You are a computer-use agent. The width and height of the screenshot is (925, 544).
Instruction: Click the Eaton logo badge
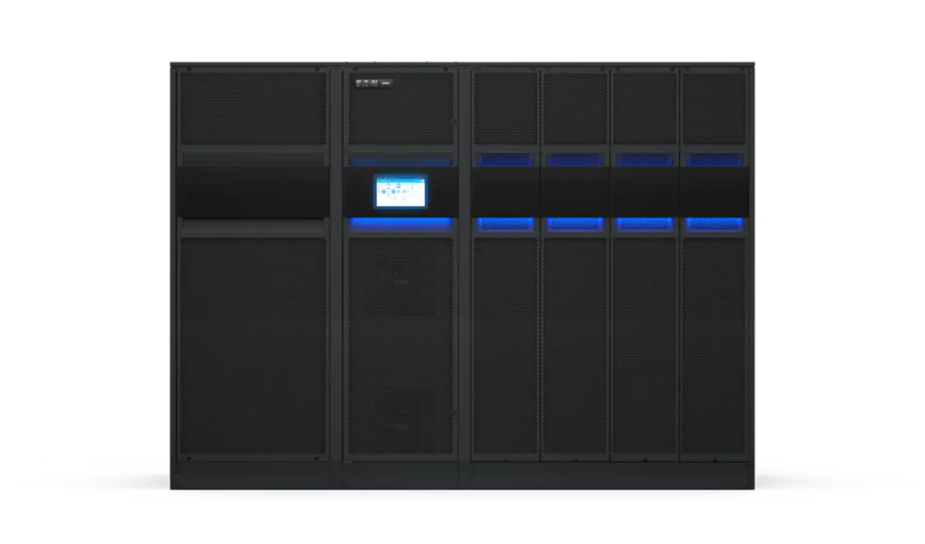click(x=374, y=83)
